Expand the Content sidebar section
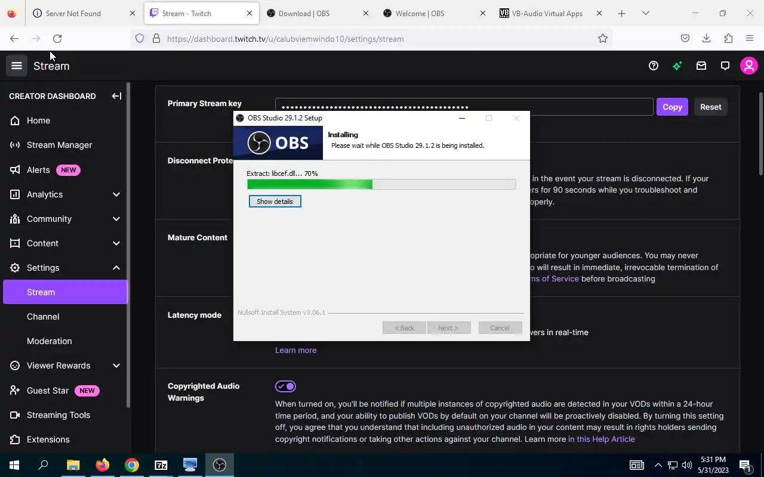The height and width of the screenshot is (477, 764). pyautogui.click(x=116, y=243)
